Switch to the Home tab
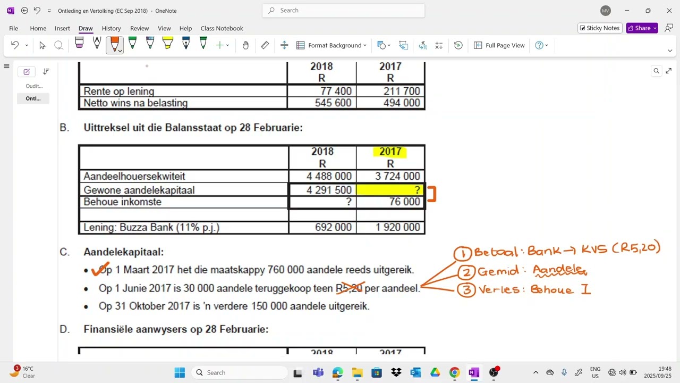The width and height of the screenshot is (680, 383). pyautogui.click(x=38, y=28)
